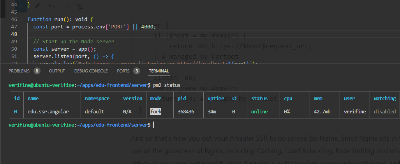Open the DEBUG CONSOLE tab
This screenshot has width=400, height=164.
coord(91,71)
